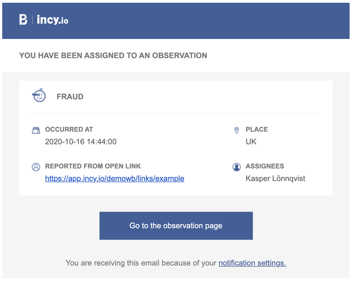Select the occurred date 2020-10-16 14:44:00
Viewport: 354px width, 282px height.
tap(81, 142)
